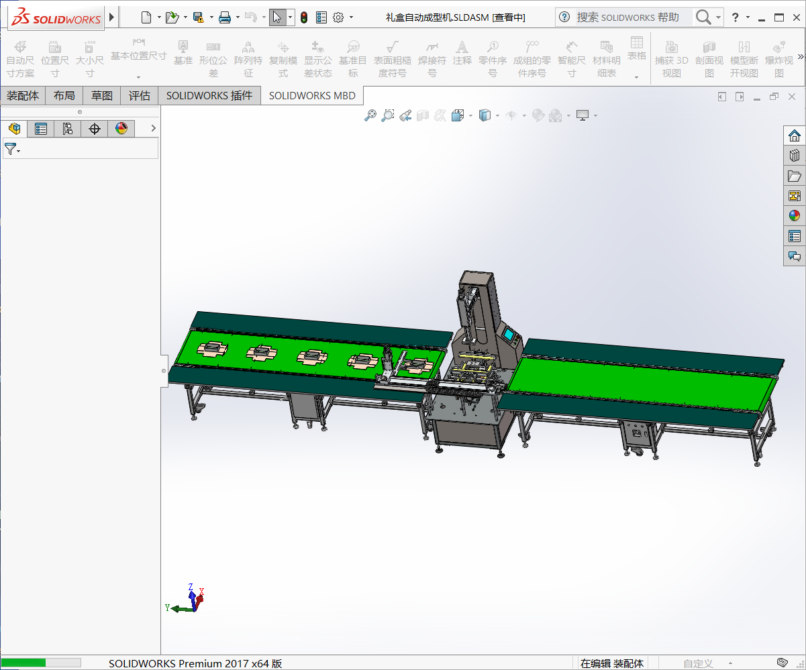Click the Previous View icon
The image size is (806, 670).
pyautogui.click(x=405, y=116)
